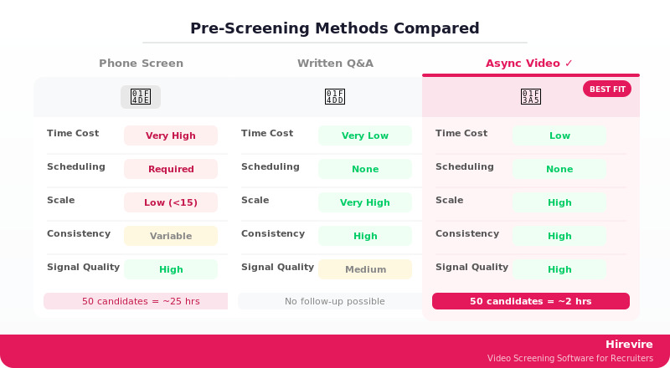The width and height of the screenshot is (670, 368).
Task: Click the 'Medium' signal quality pill
Action: click(x=365, y=269)
